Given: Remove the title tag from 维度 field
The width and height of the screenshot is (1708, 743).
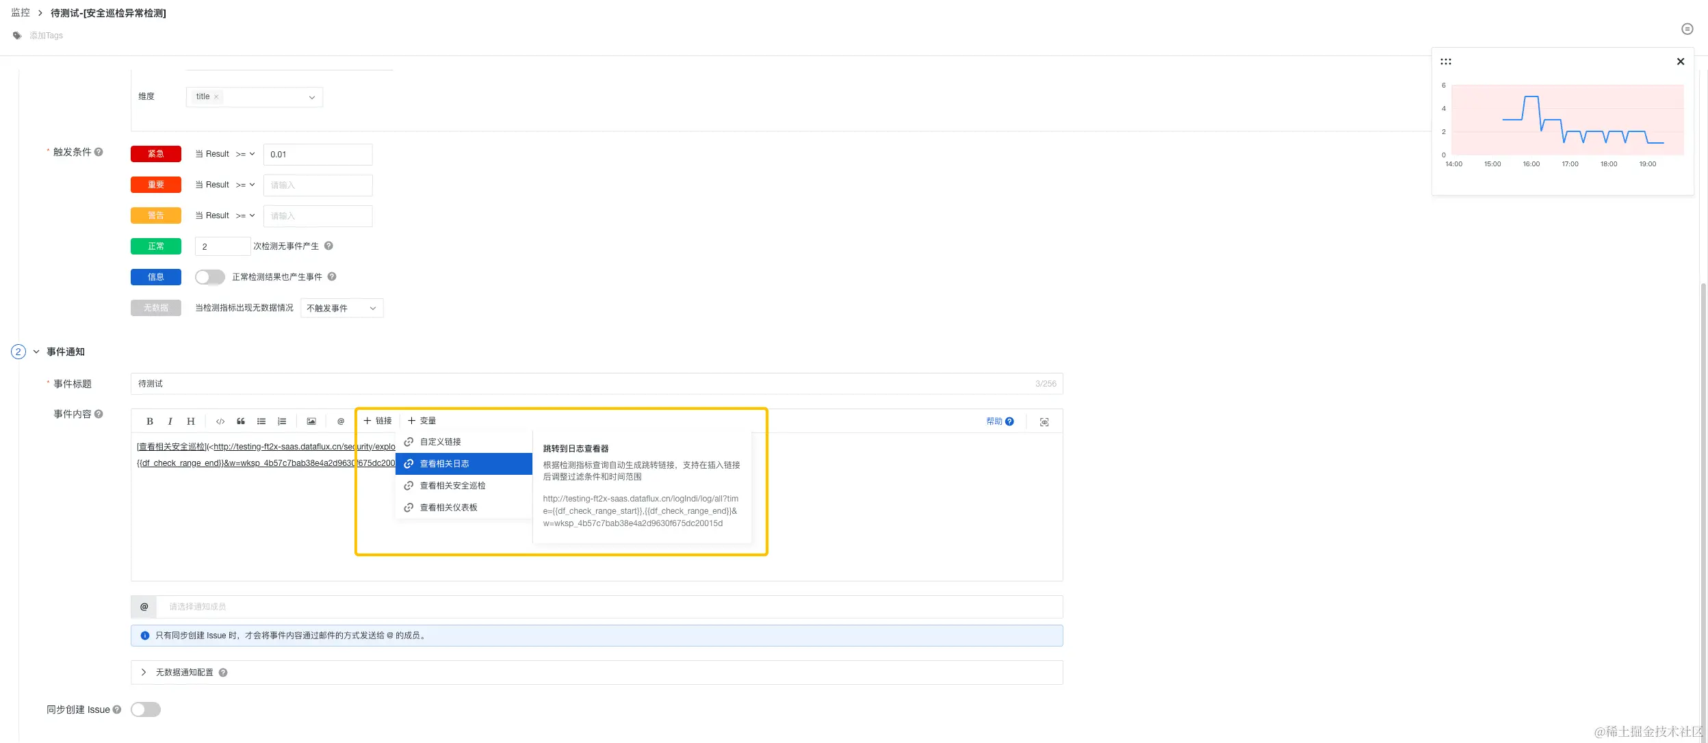Looking at the screenshot, I should [216, 97].
